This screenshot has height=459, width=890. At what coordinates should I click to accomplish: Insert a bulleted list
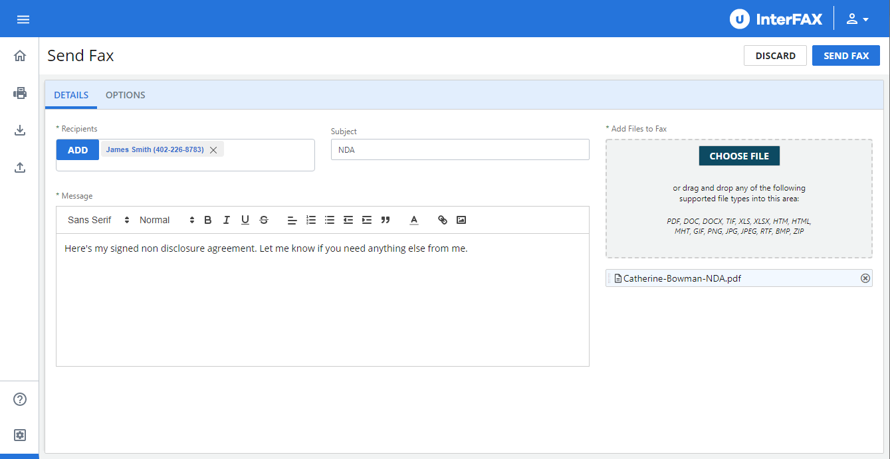(x=330, y=220)
